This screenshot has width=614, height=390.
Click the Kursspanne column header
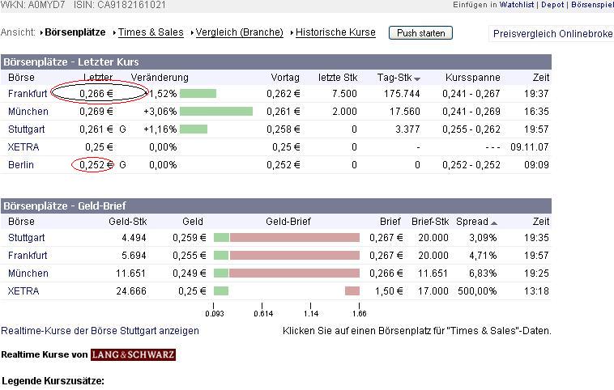[472, 78]
